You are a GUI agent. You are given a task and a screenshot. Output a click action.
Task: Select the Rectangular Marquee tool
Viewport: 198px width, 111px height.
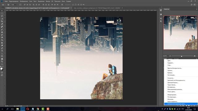click(2, 13)
